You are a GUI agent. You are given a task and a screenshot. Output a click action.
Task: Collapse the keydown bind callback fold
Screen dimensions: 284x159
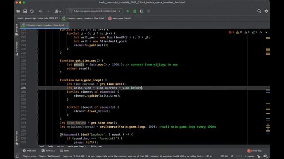38,134
